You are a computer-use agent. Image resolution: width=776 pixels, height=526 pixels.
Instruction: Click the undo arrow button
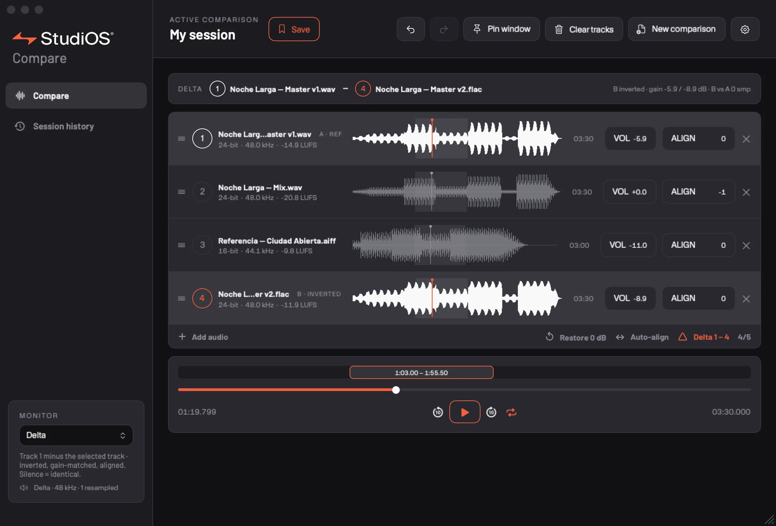pos(411,29)
